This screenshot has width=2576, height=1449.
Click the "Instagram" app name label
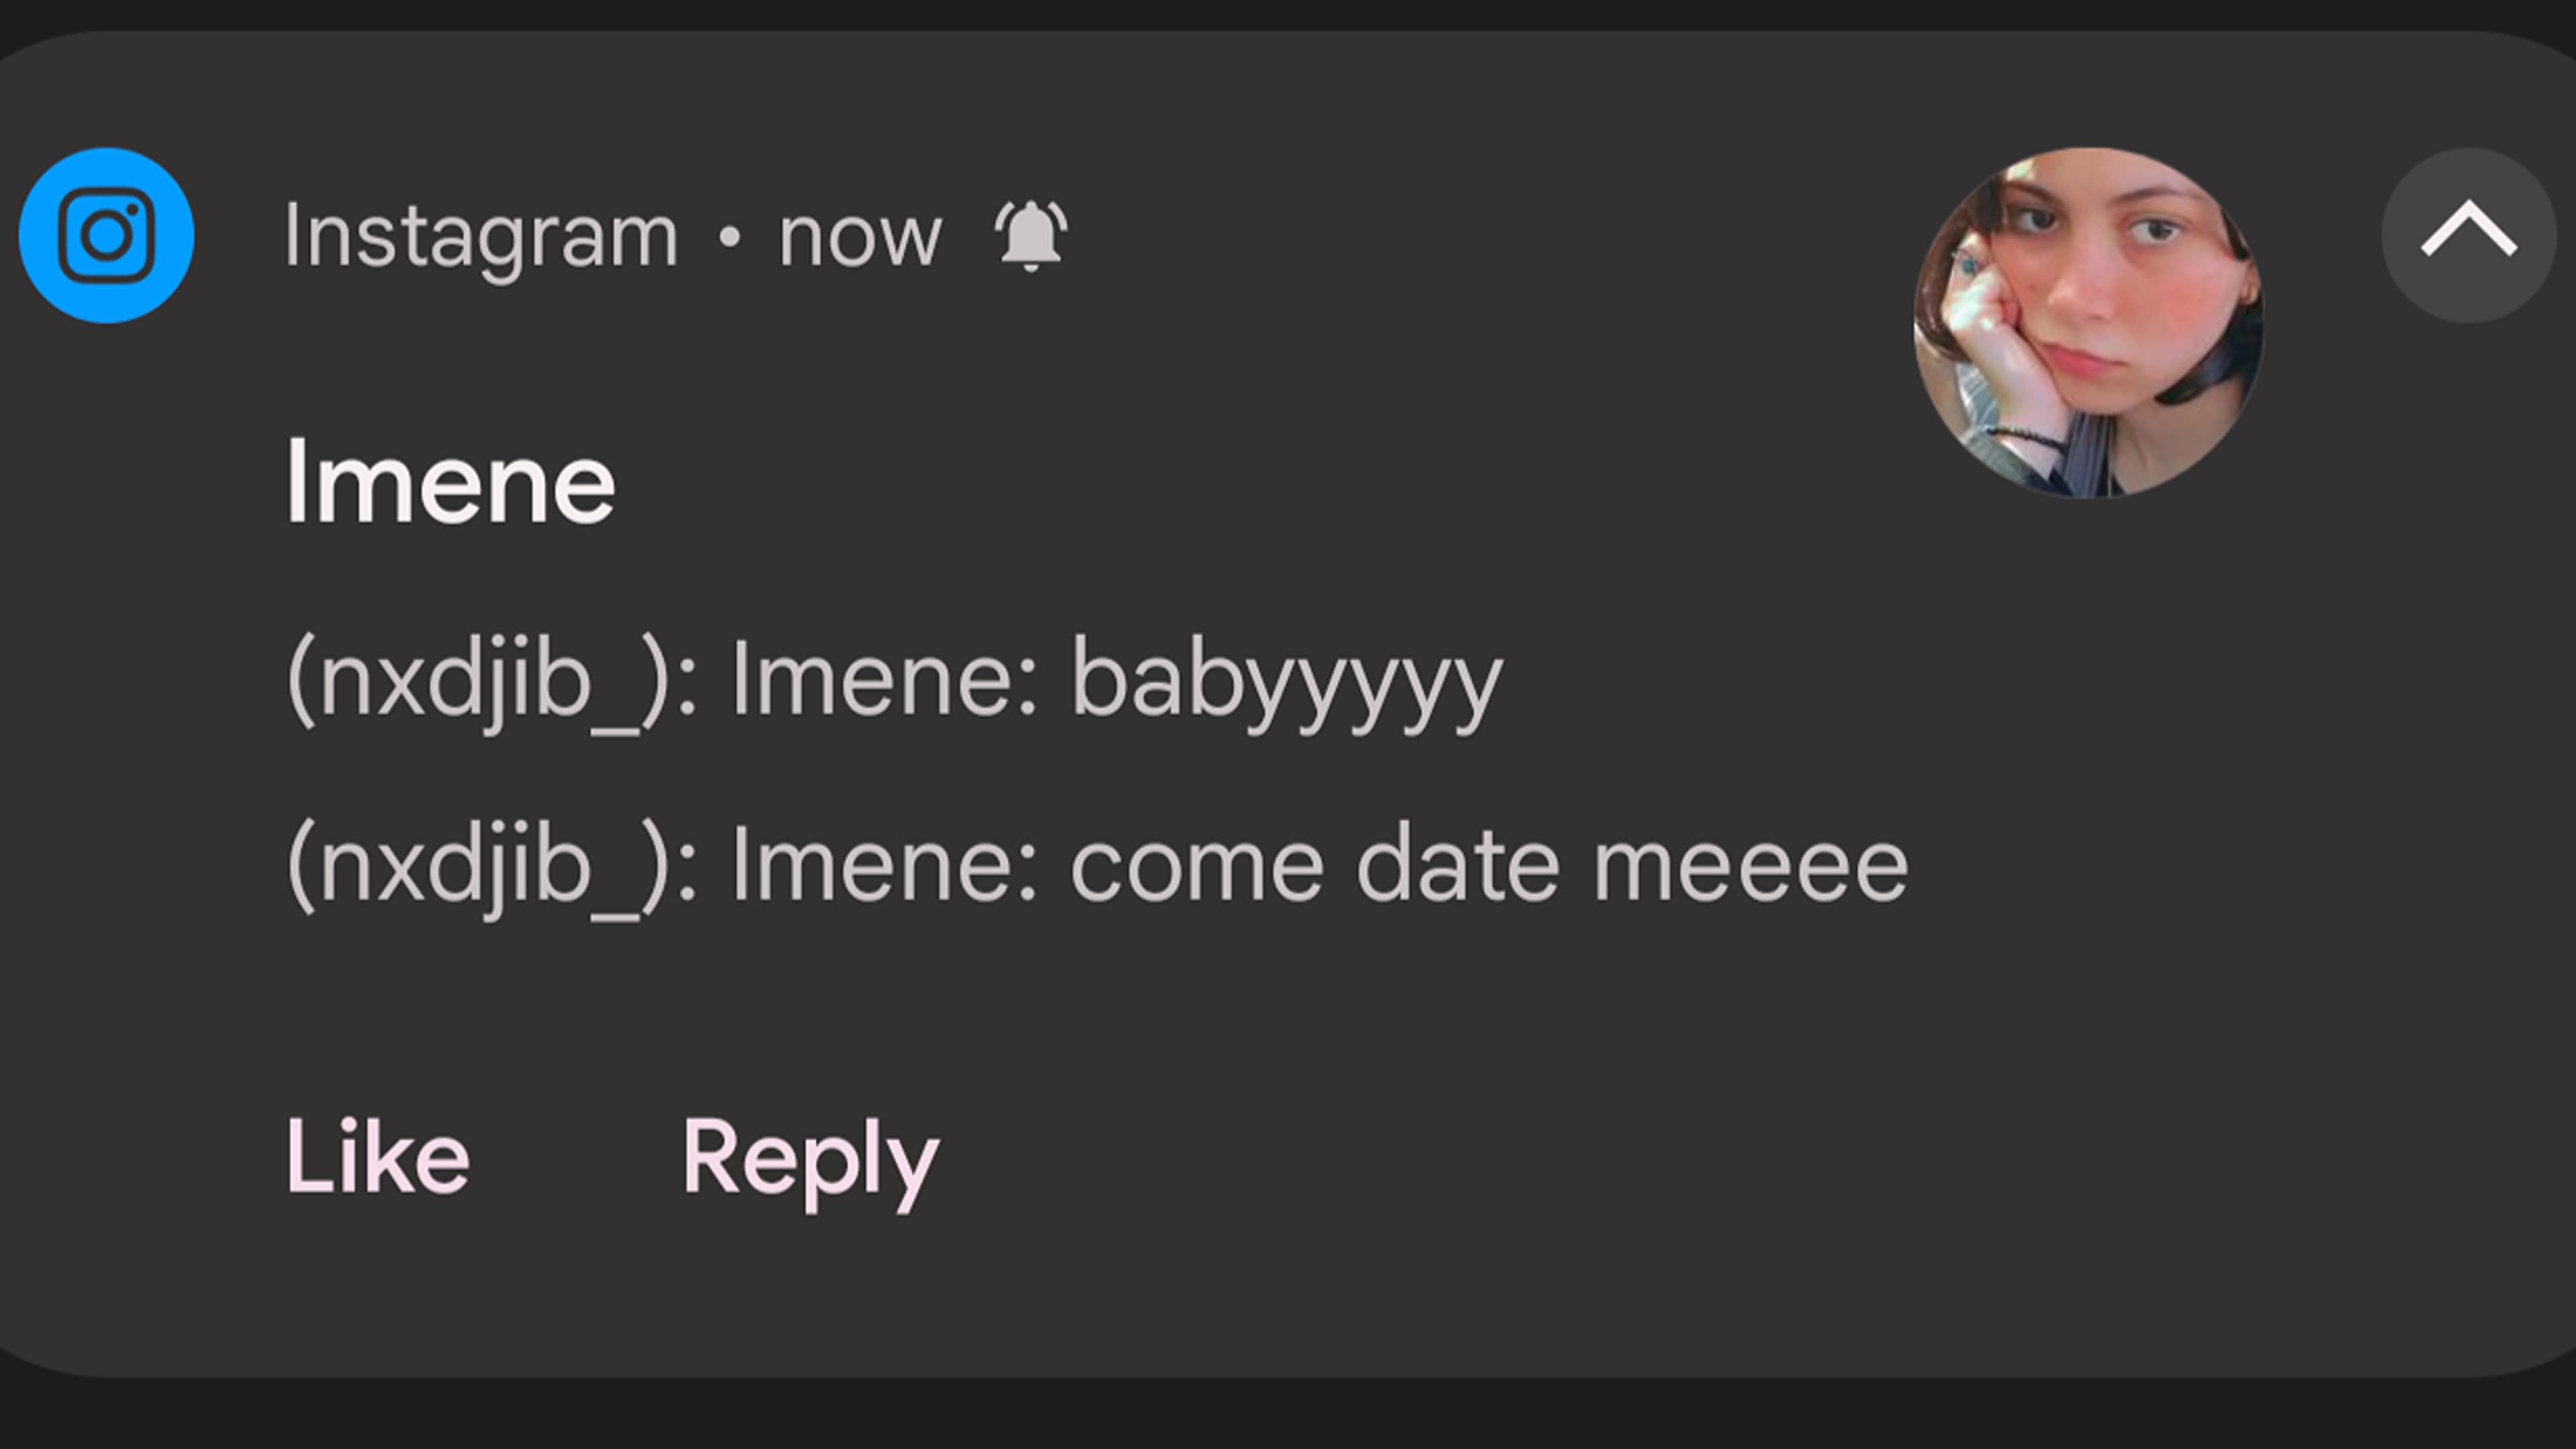[481, 237]
